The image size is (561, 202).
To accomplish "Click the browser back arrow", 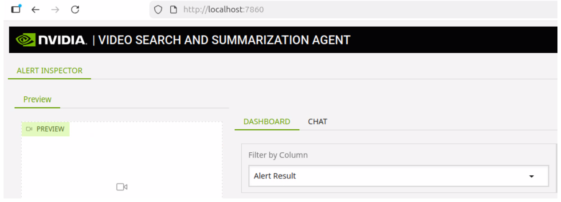I will pyautogui.click(x=35, y=9).
